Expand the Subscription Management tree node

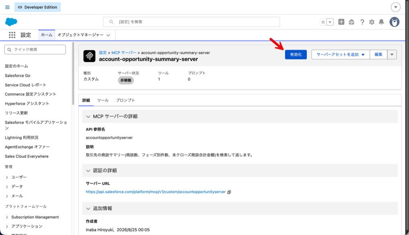tap(7, 217)
